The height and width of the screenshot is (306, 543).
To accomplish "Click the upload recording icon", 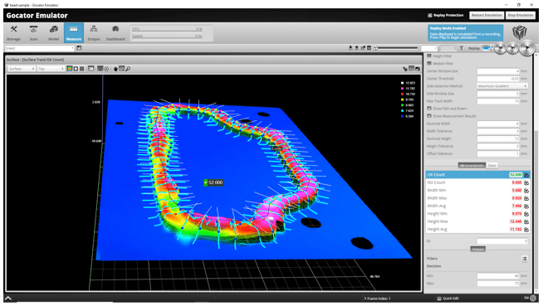I will [x=357, y=48].
